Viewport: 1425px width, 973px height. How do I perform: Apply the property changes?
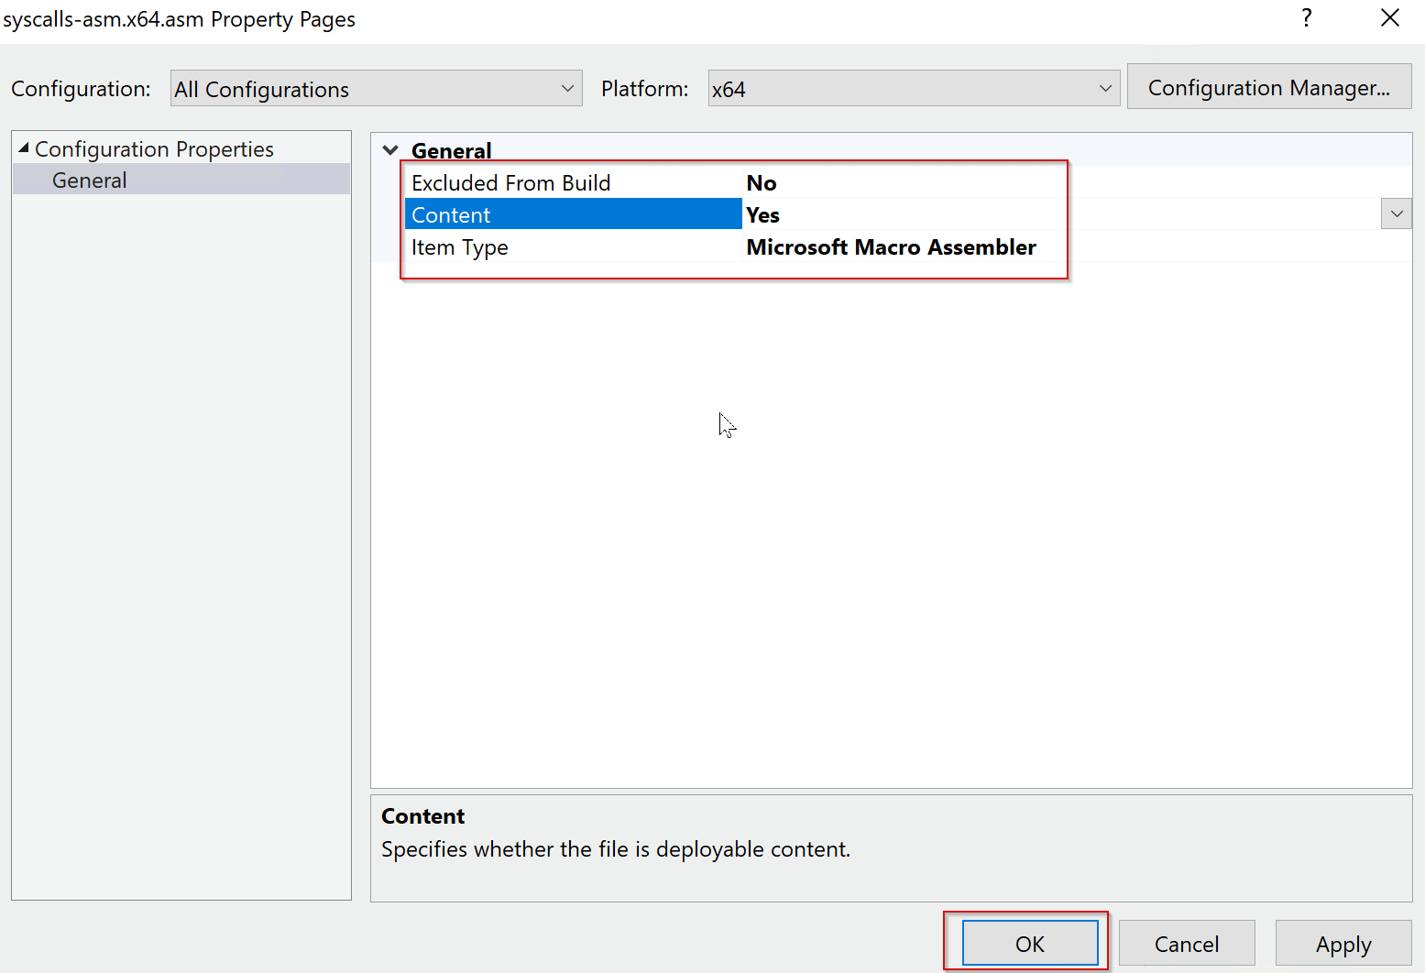[x=1343, y=944]
